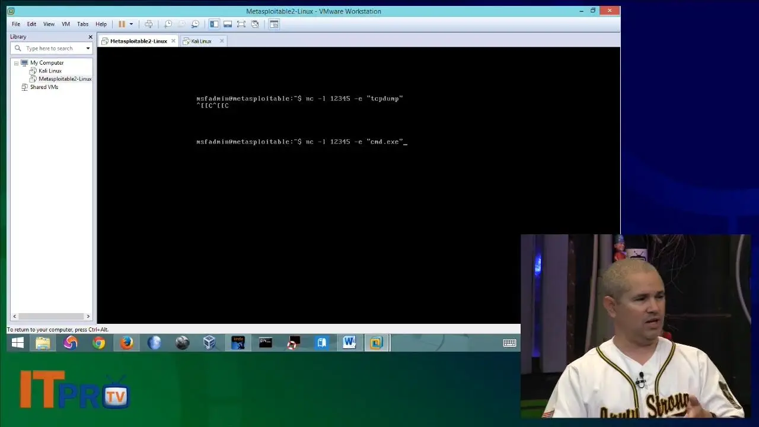Open the Windows Start button
Screen dimensions: 759x427
(17, 343)
